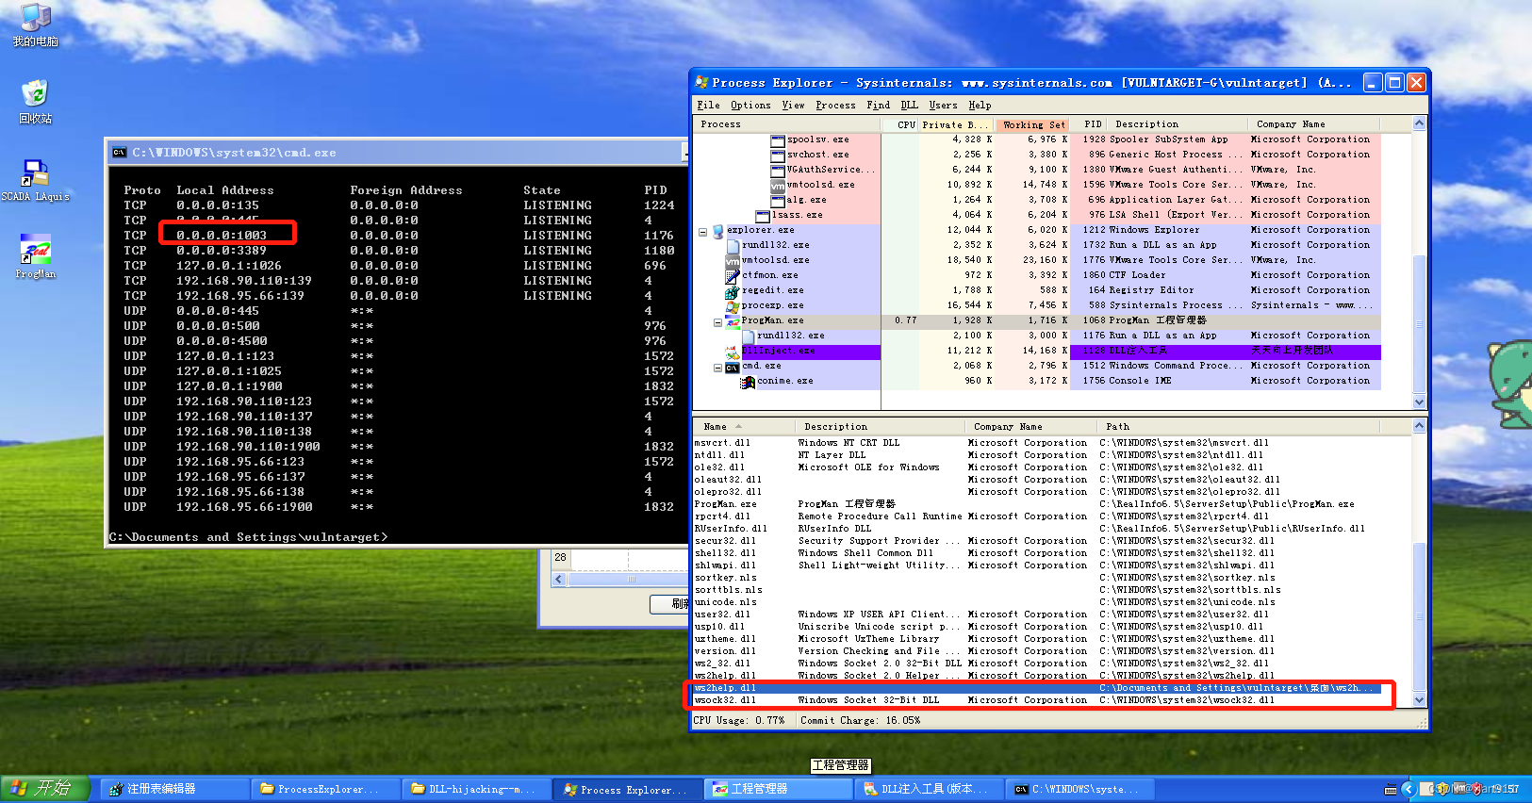Open the Options menu
This screenshot has height=803, width=1532.
pyautogui.click(x=750, y=106)
